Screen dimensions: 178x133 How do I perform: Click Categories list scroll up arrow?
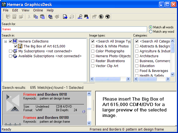[x=173, y=41]
